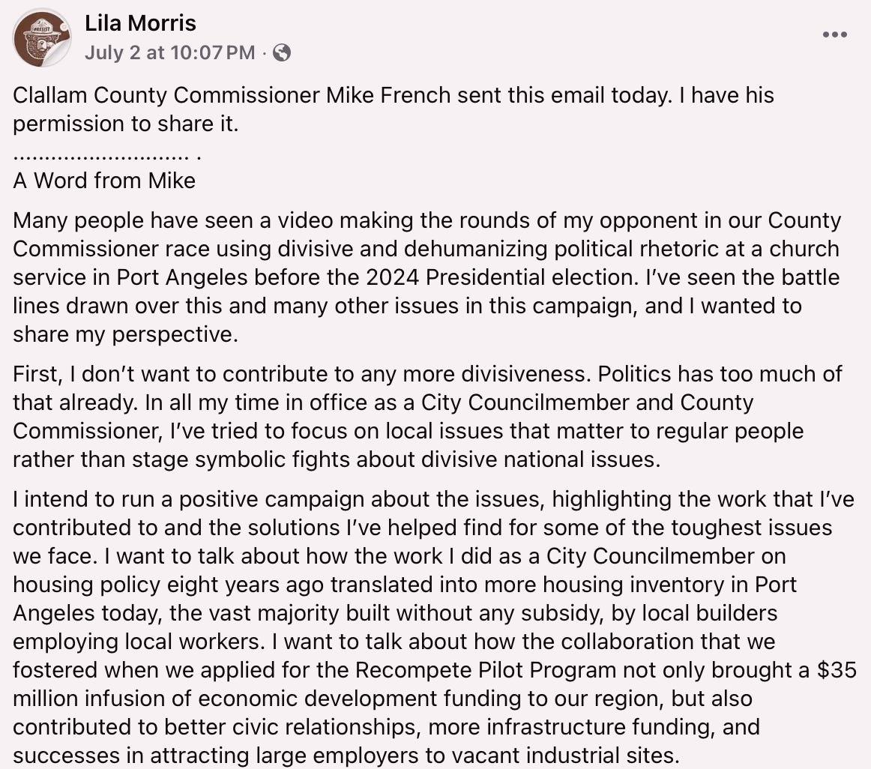Click the line 'share my perspective.'

125,334
